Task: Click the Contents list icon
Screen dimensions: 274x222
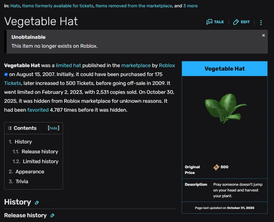Action: [x=10, y=128]
